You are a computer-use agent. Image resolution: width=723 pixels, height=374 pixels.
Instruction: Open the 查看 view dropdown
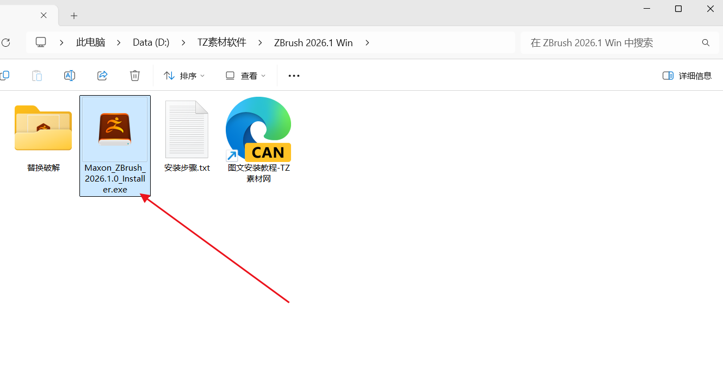[245, 76]
